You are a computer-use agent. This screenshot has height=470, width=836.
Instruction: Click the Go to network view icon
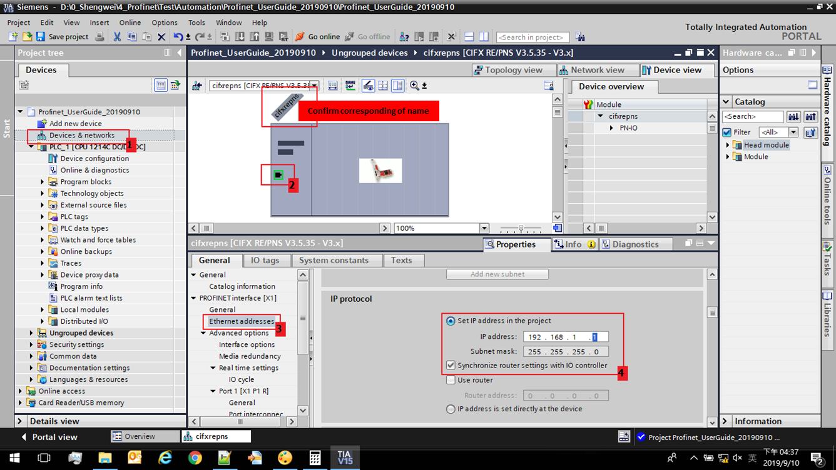point(197,86)
